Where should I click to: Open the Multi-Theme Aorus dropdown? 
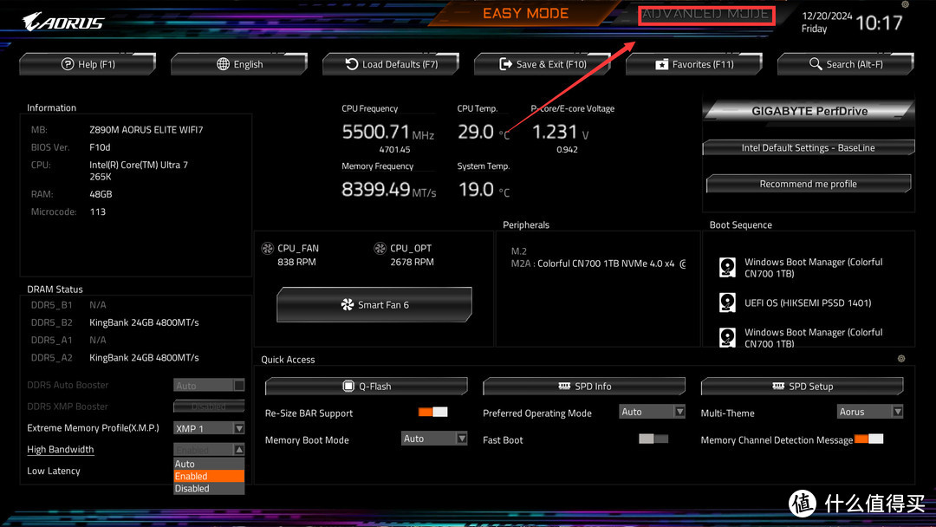[x=870, y=411]
